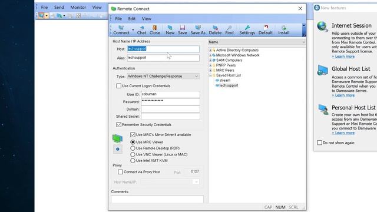Create a new host with New icon
Viewport: 377px width, 212px height.
[170, 30]
